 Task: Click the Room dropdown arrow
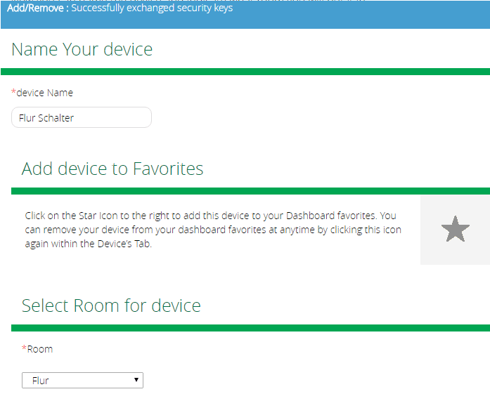pos(136,380)
